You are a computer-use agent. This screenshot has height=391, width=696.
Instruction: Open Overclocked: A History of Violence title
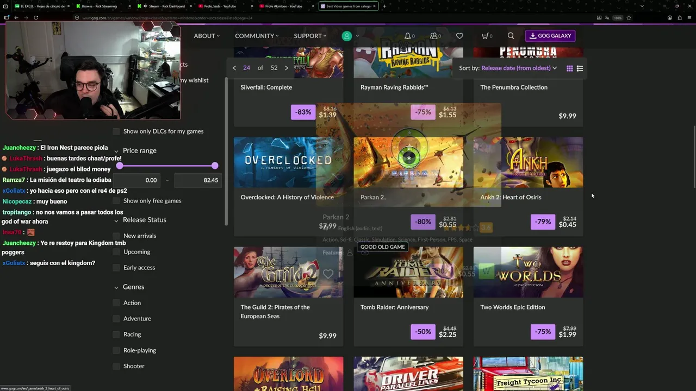(287, 197)
